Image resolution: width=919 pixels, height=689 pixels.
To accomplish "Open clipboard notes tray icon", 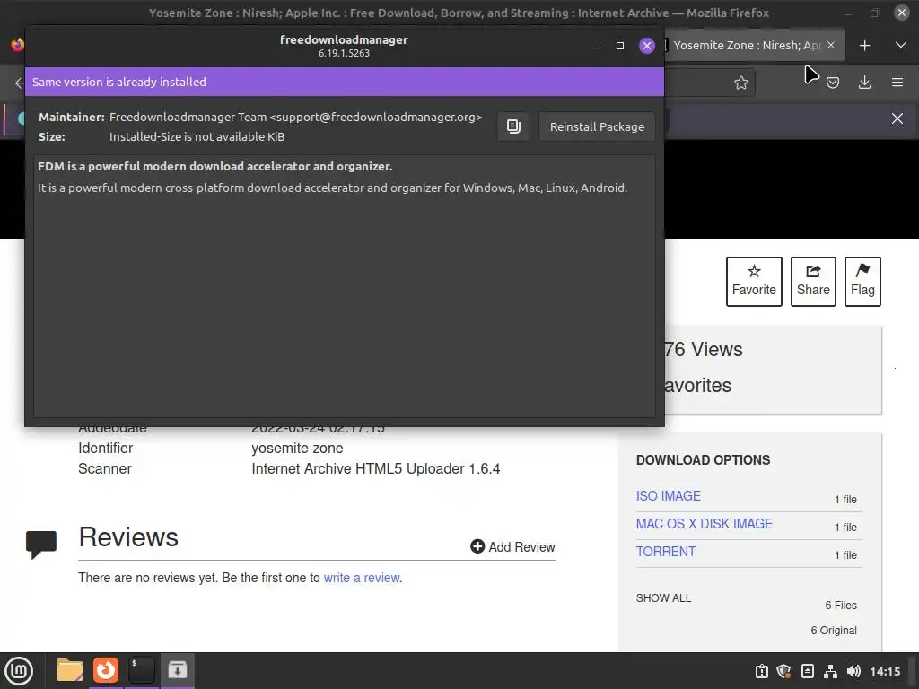I will click(x=761, y=671).
